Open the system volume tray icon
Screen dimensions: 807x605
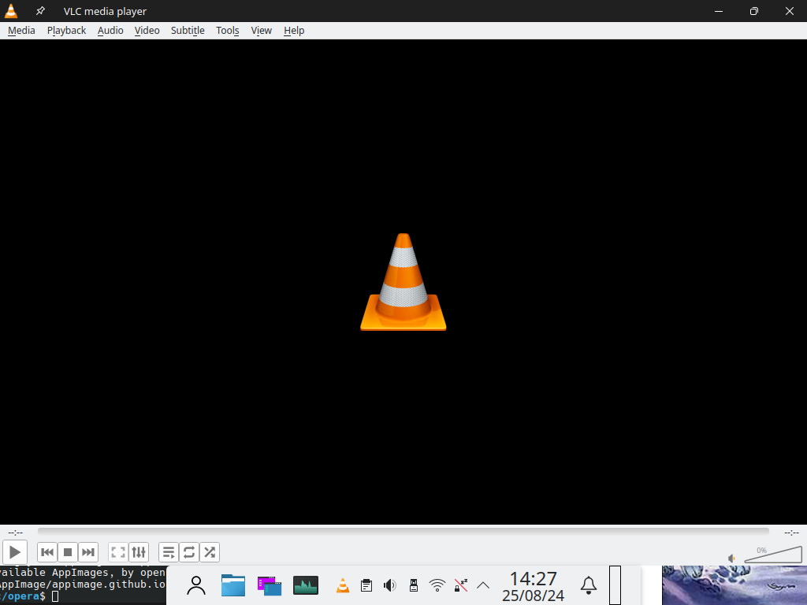(x=390, y=585)
